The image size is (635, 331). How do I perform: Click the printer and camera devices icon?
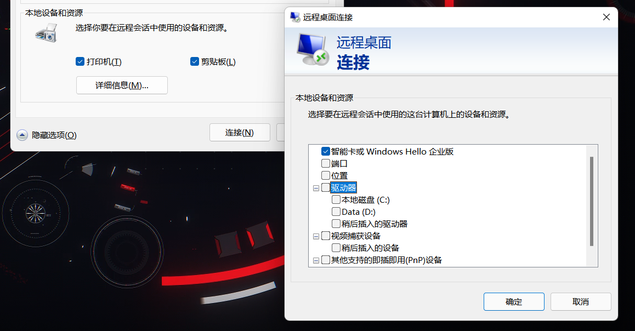46,33
